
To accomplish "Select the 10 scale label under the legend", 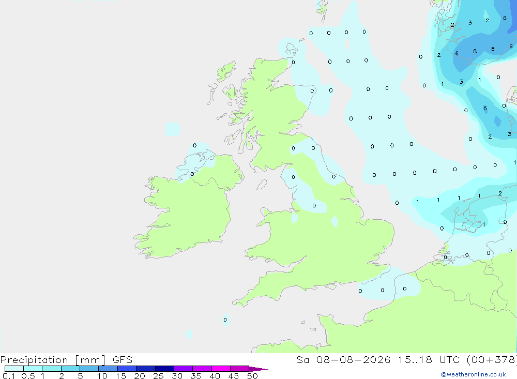I will click(102, 376).
